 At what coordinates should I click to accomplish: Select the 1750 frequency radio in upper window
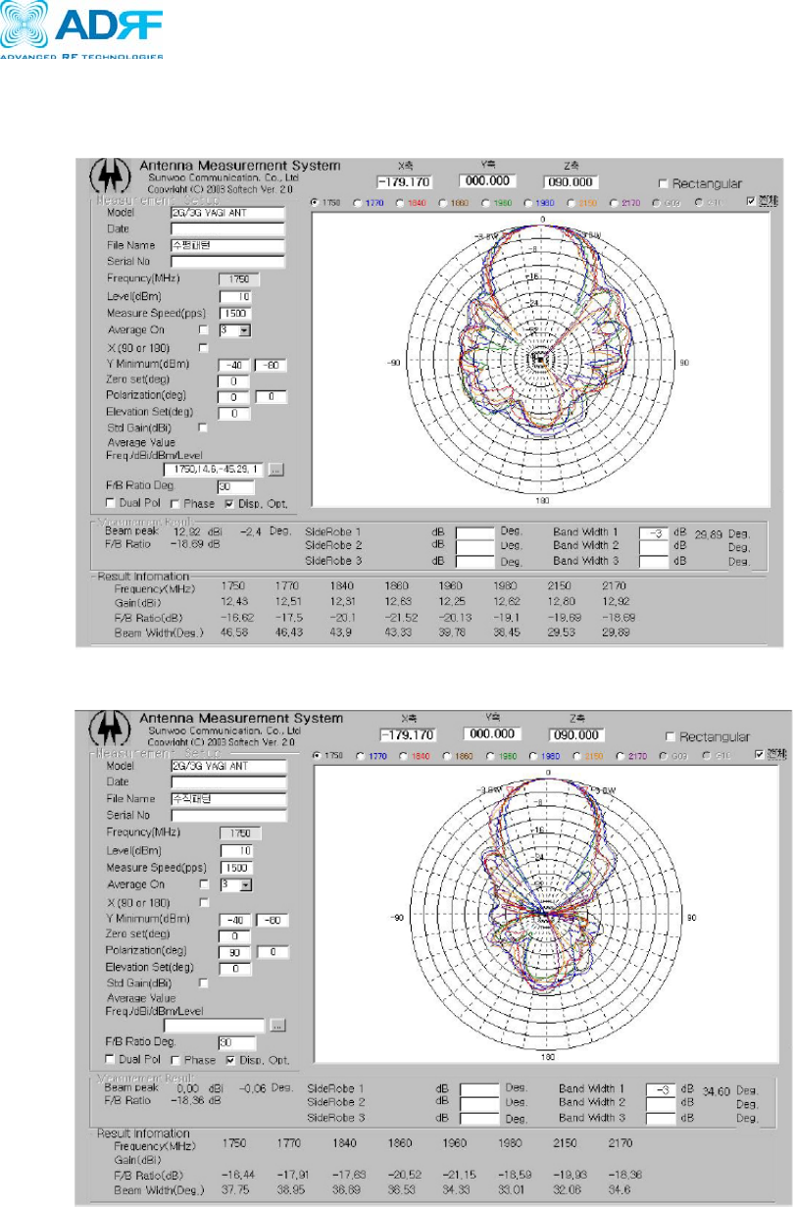coord(316,203)
